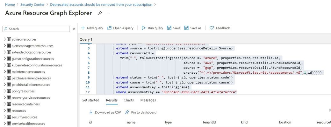
Task: Click the New query plus icon
Action: (x=83, y=28)
